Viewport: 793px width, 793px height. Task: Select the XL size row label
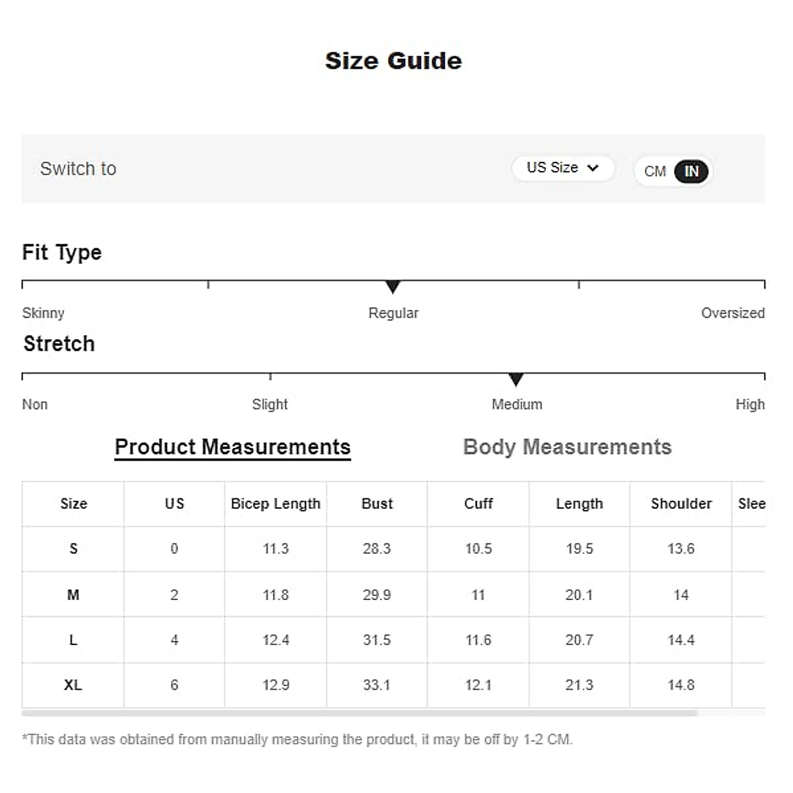pyautogui.click(x=73, y=685)
